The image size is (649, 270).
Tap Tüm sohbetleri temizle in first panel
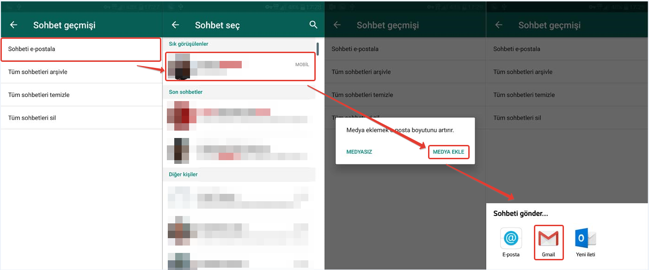[x=81, y=95]
